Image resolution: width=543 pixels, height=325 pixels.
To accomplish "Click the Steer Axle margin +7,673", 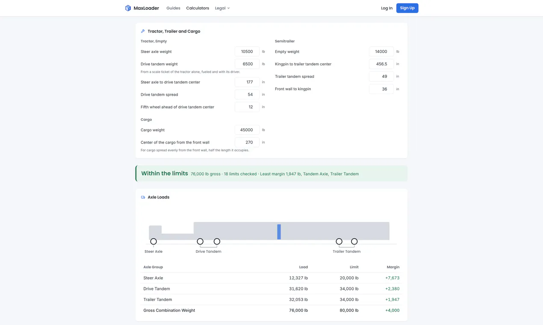I will (x=392, y=278).
